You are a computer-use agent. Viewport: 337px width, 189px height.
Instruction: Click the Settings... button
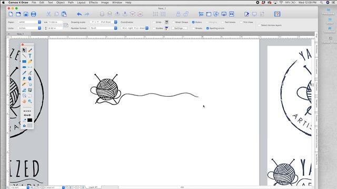(x=180, y=28)
